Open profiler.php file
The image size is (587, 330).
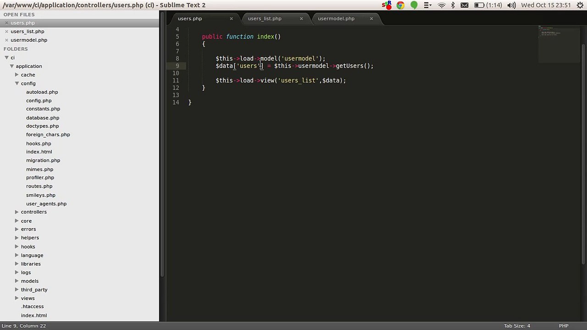pos(40,178)
